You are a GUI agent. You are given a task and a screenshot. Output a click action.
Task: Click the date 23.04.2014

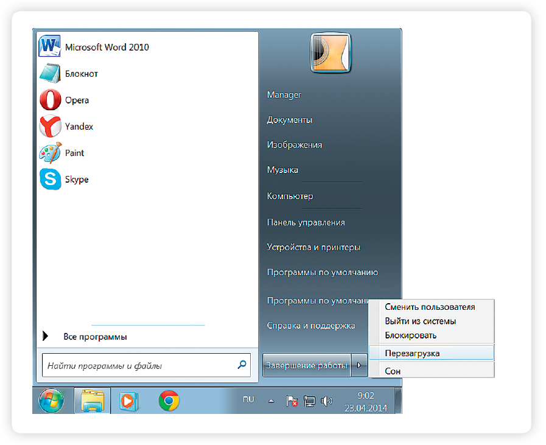tap(366, 408)
